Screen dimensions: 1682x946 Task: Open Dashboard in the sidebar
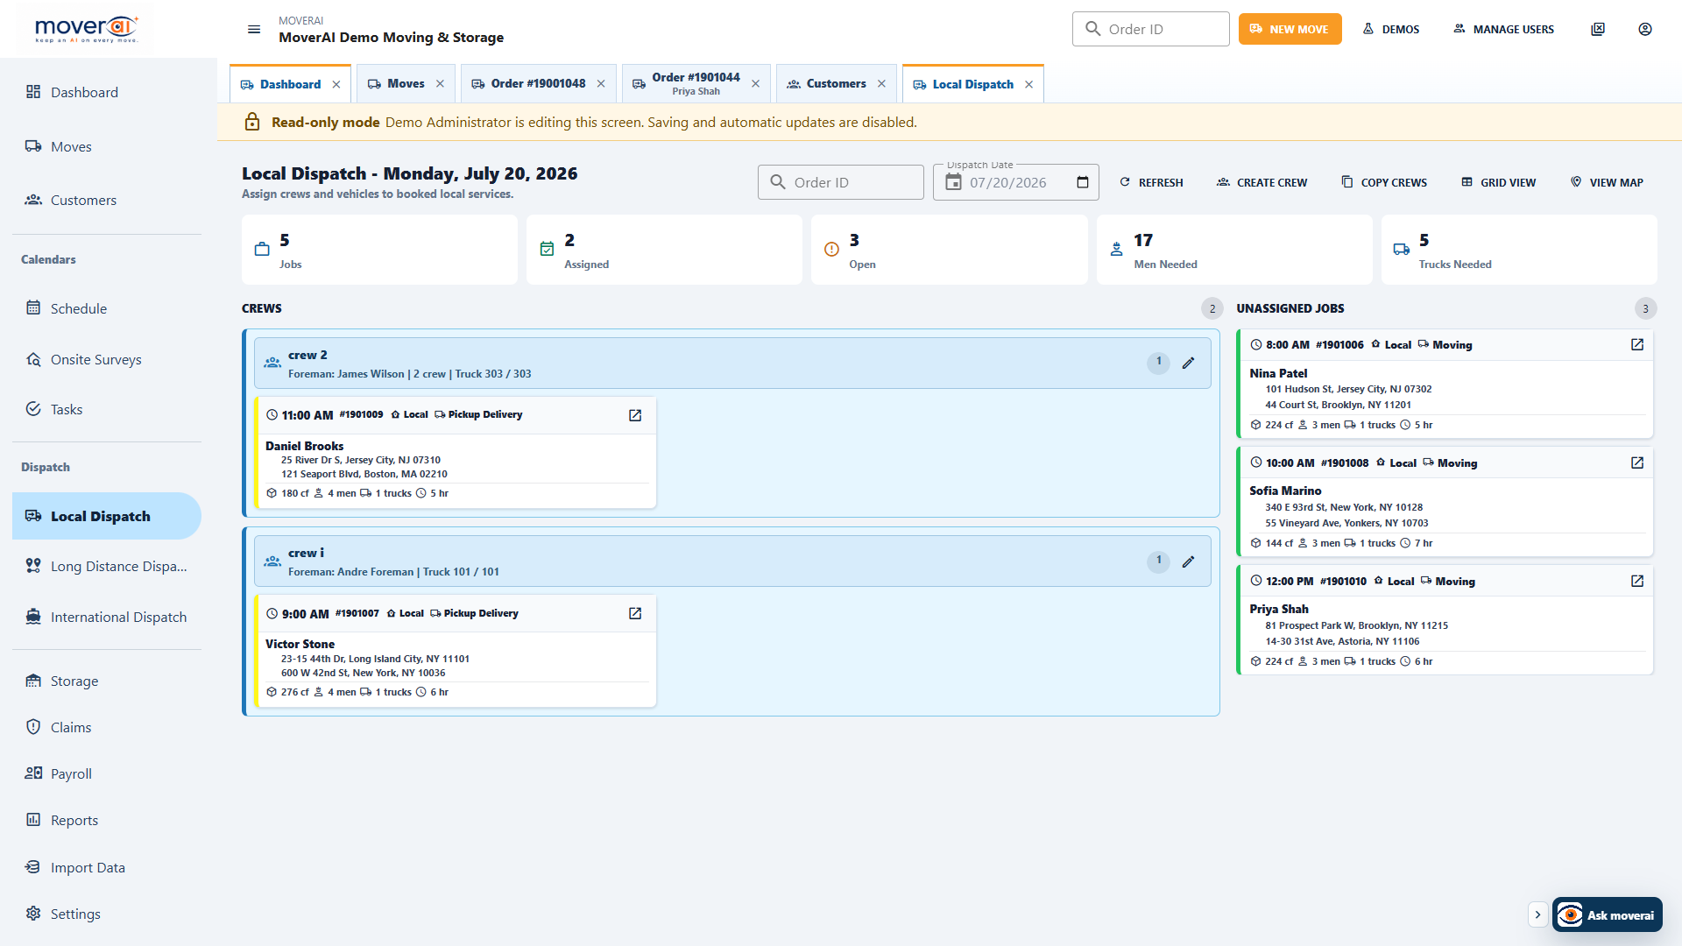click(x=107, y=92)
